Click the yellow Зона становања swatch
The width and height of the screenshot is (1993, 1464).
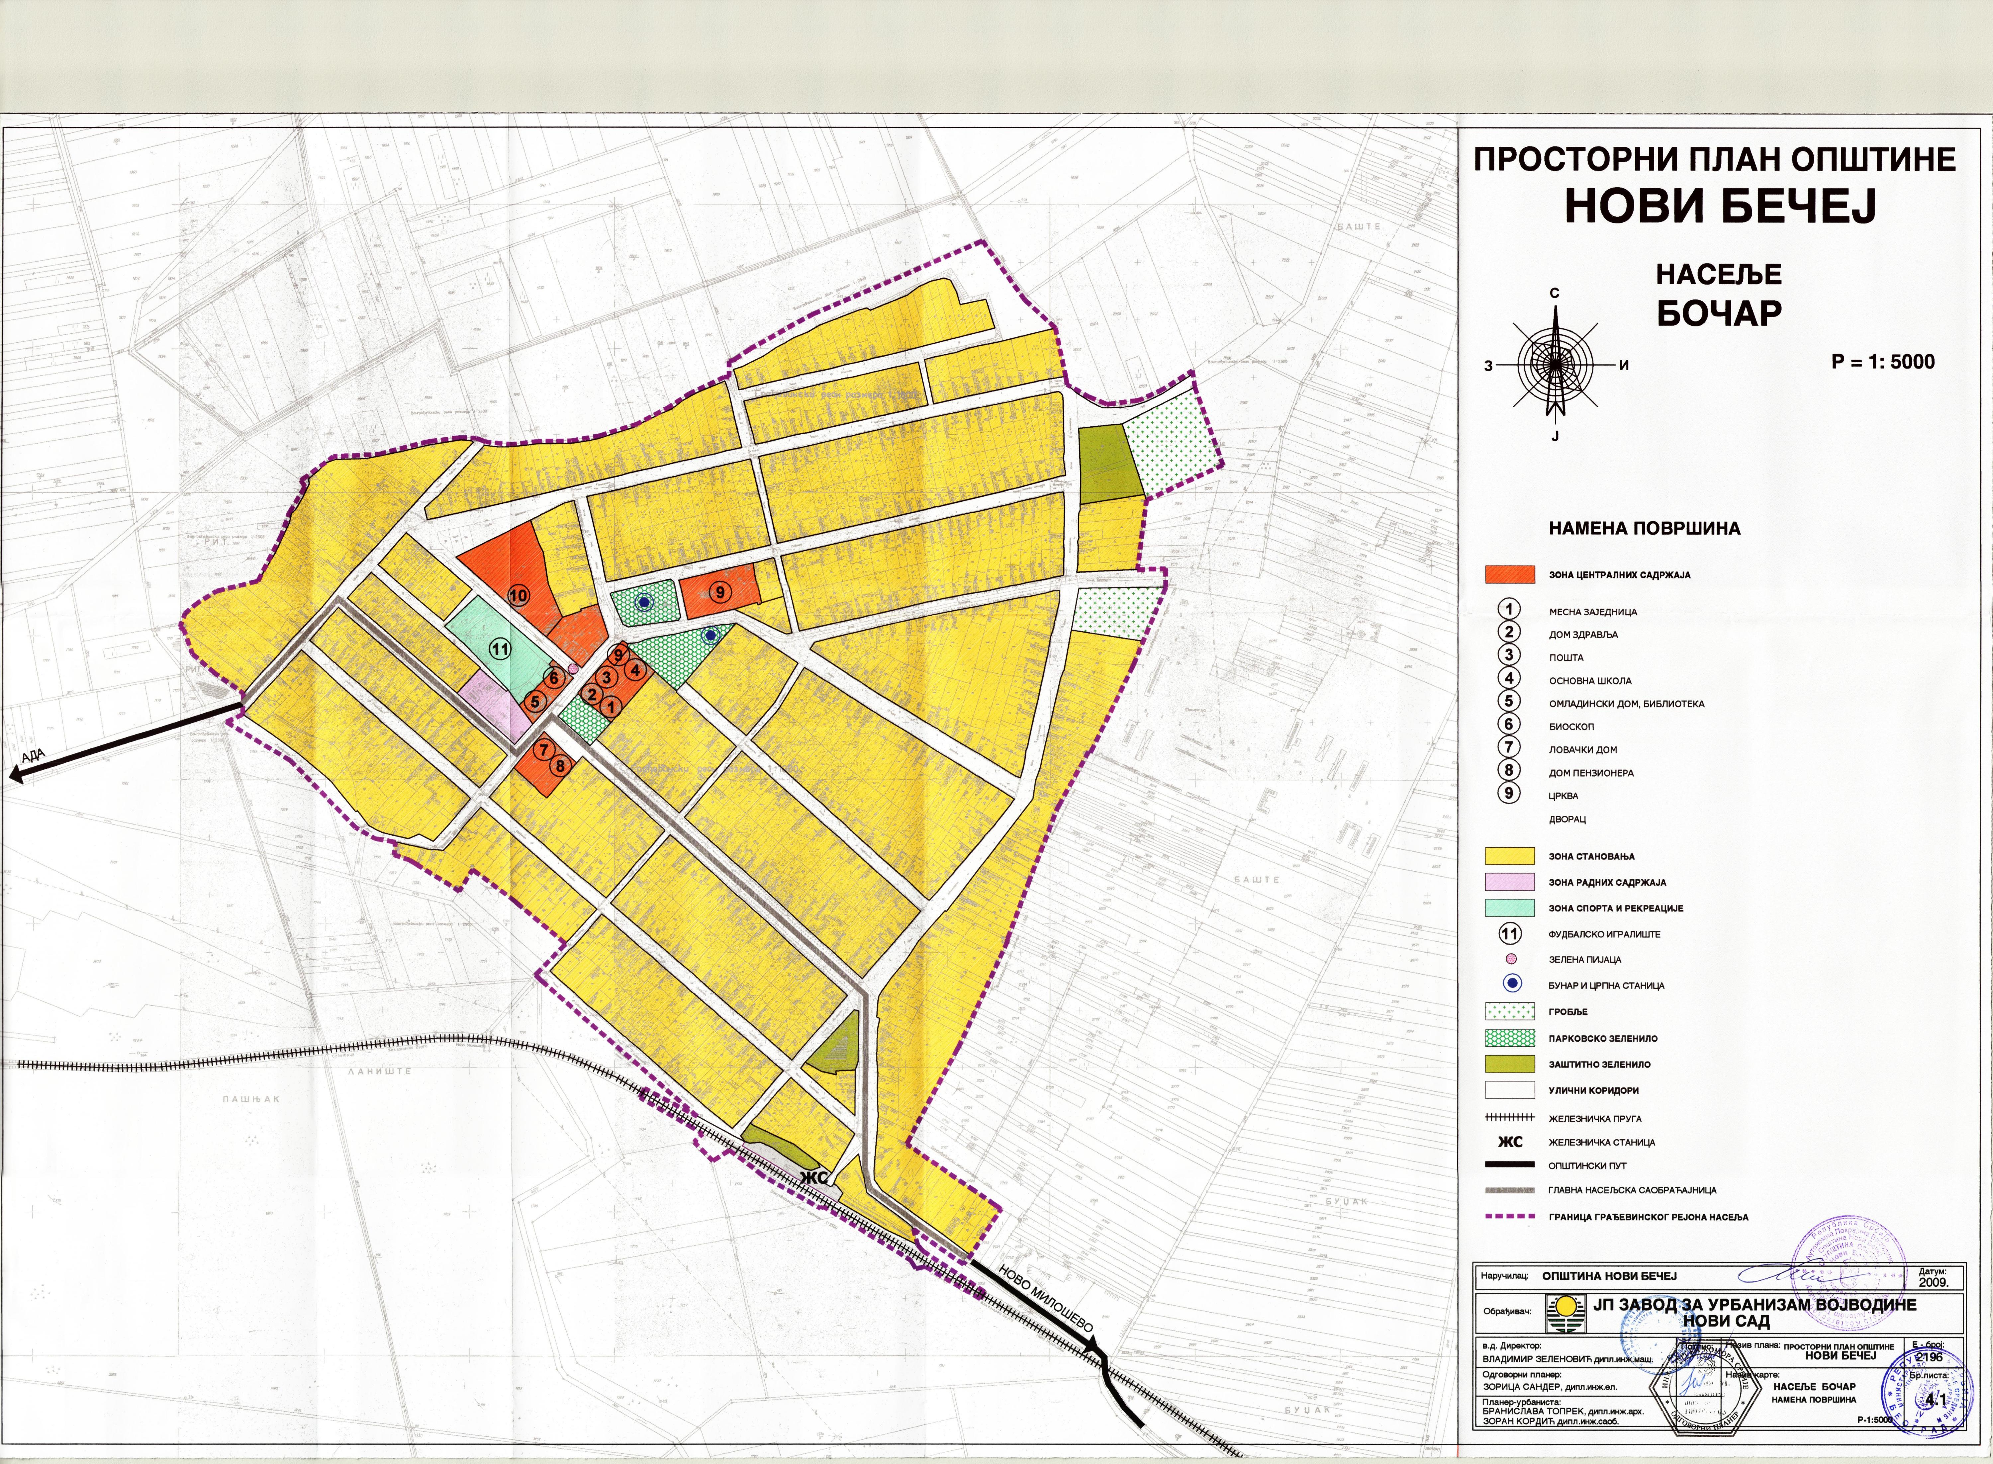(1509, 856)
